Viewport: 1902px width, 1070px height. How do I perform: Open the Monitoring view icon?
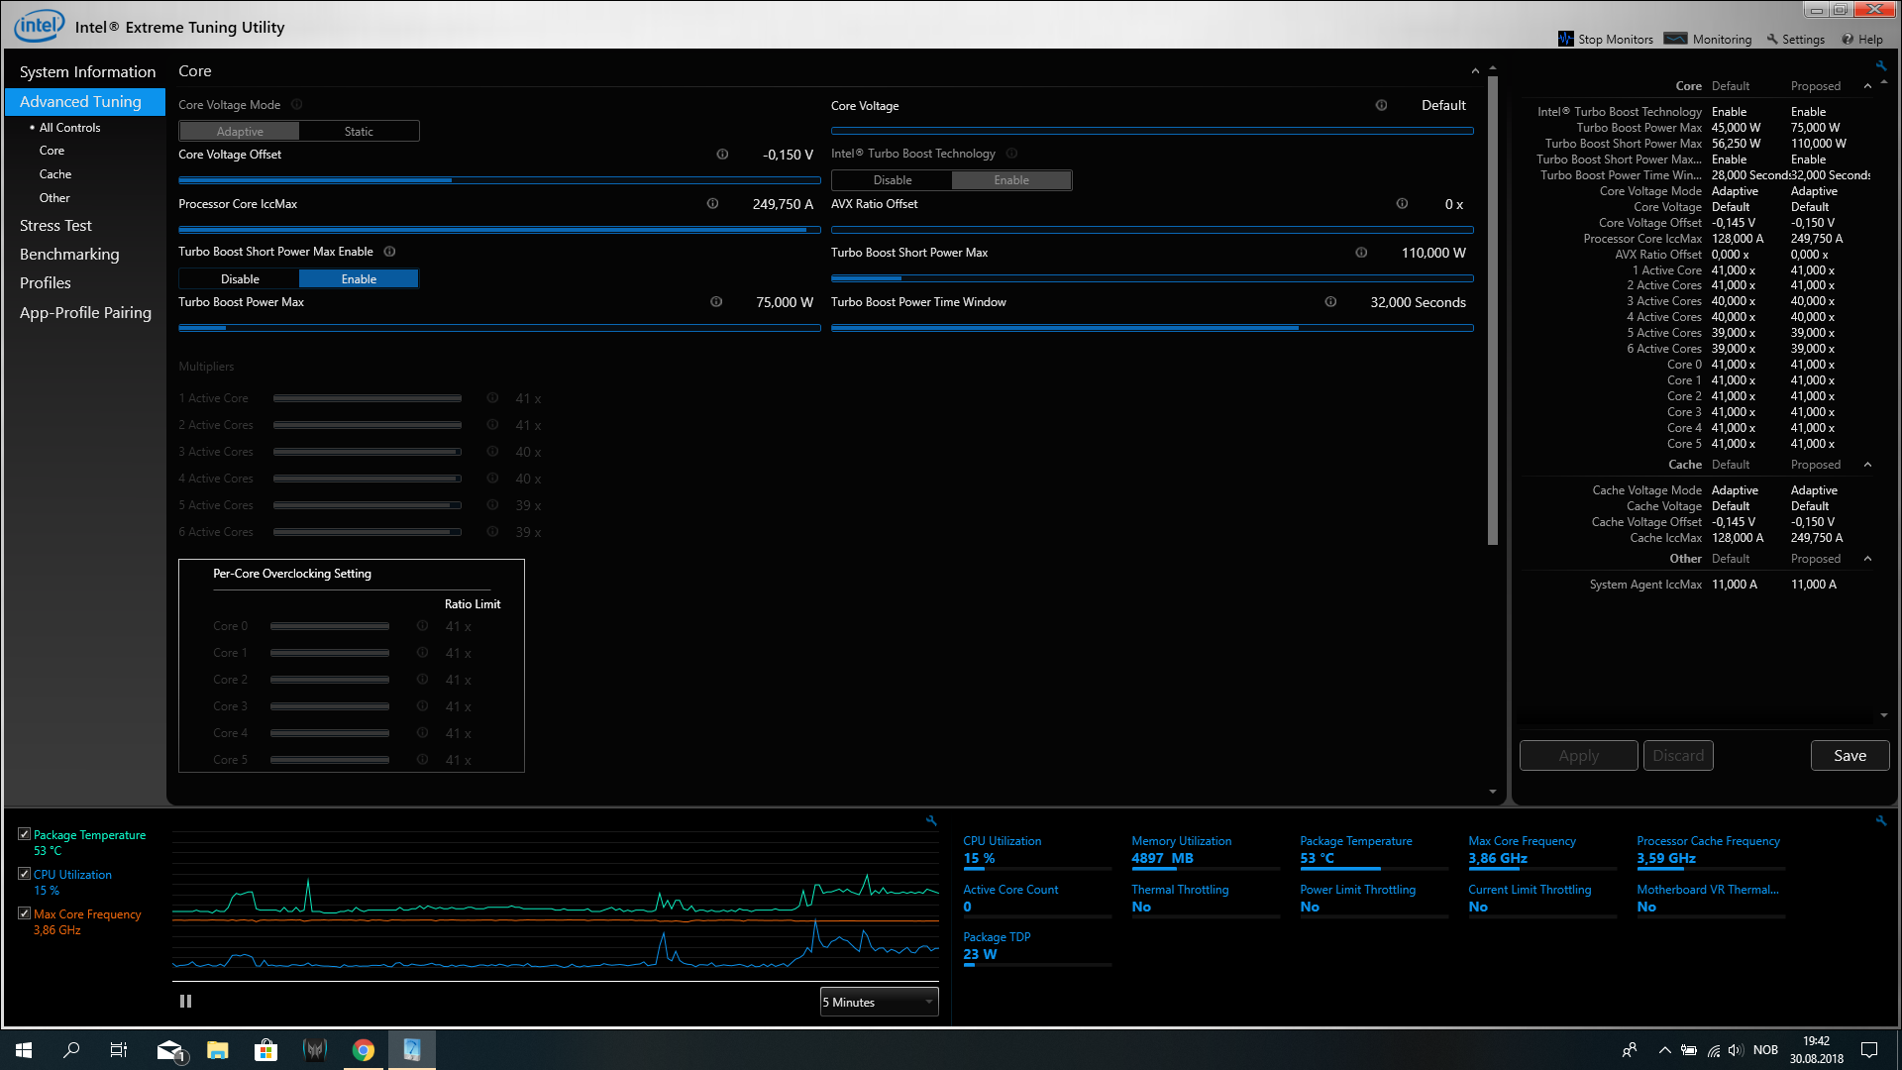click(1675, 39)
